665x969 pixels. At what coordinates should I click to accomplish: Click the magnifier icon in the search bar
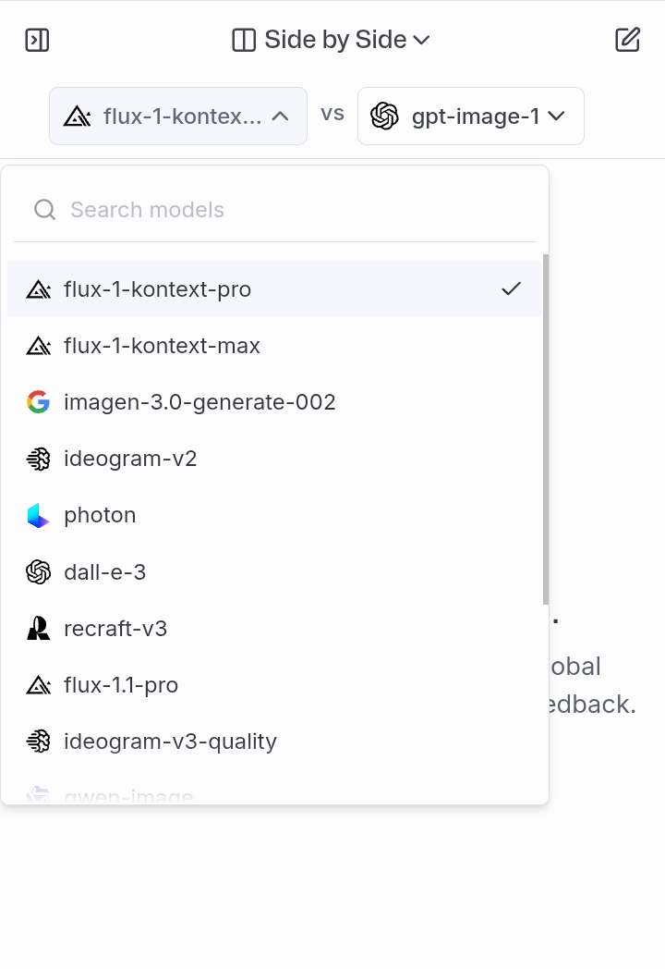(44, 209)
